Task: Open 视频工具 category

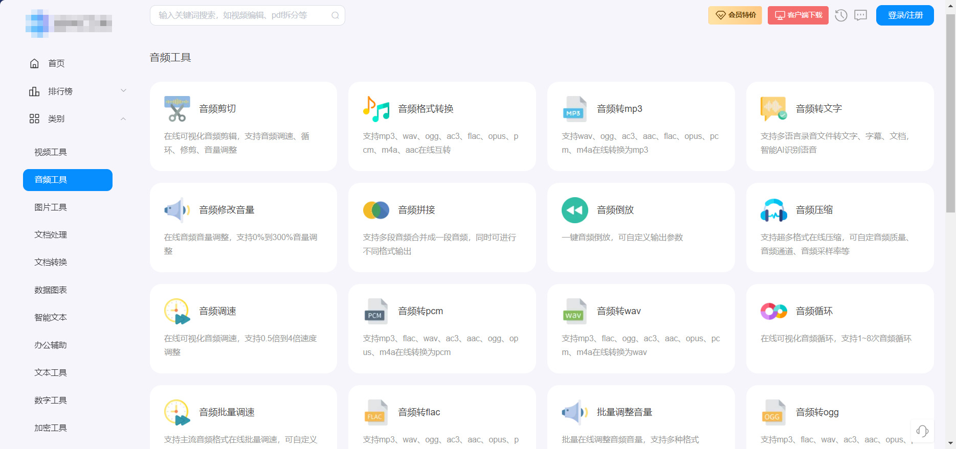Action: coord(51,152)
